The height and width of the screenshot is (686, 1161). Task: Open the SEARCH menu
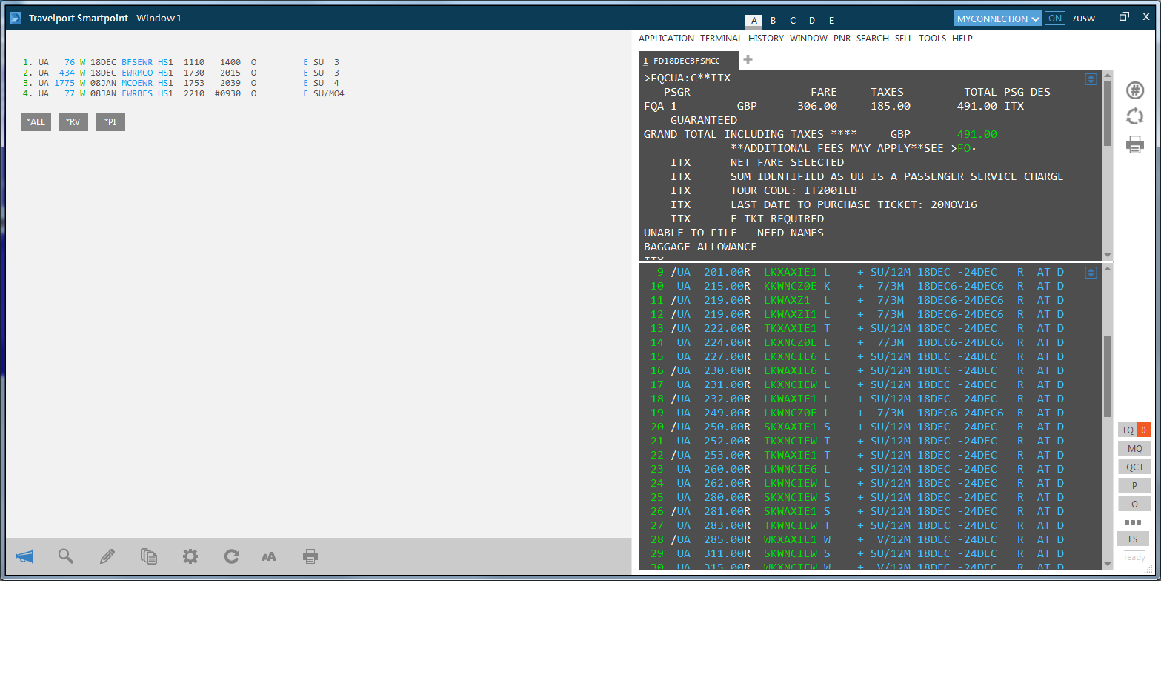coord(873,39)
